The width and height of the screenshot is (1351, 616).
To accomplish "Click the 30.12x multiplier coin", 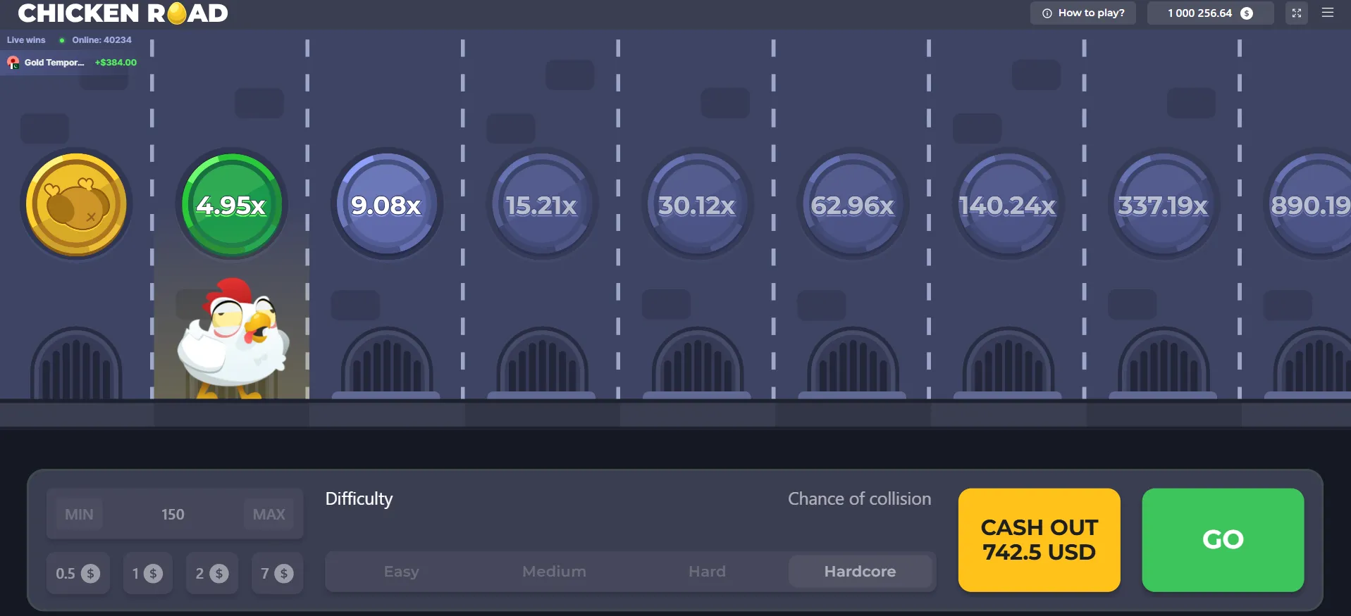I will (697, 204).
